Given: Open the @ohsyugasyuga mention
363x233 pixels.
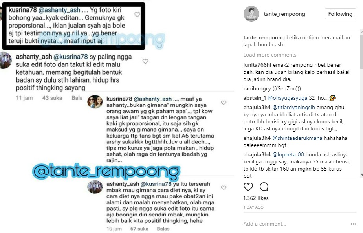Looking at the screenshot, I should click(x=288, y=98).
